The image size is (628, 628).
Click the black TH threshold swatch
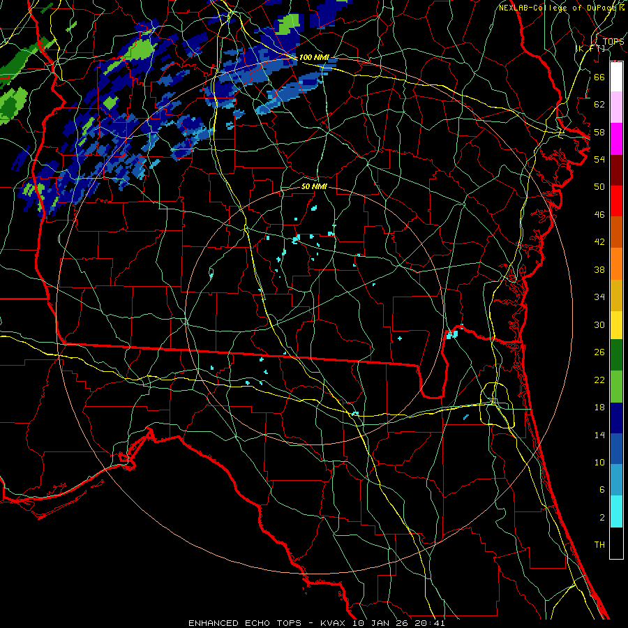point(616,543)
